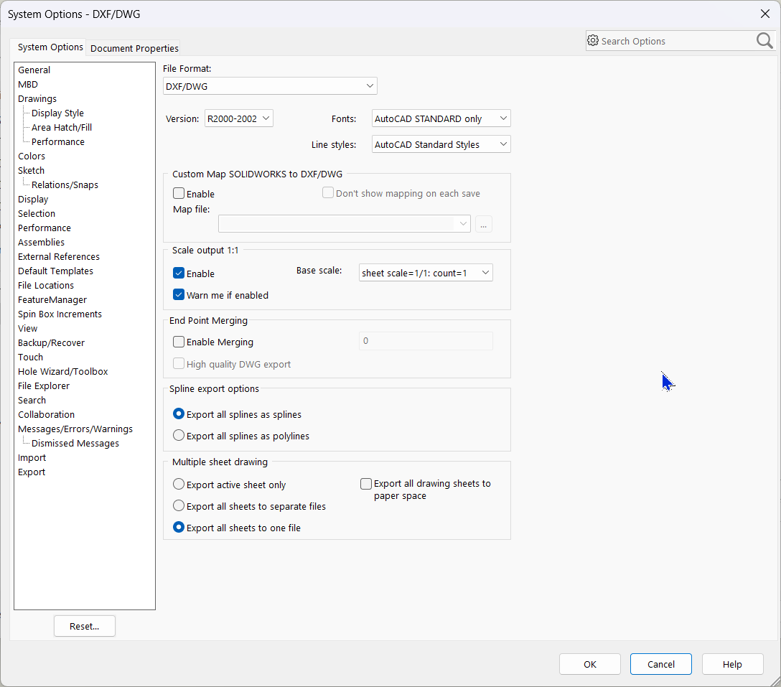The width and height of the screenshot is (781, 687).
Task: Click the gear icon in Search Options
Action: pyautogui.click(x=592, y=40)
